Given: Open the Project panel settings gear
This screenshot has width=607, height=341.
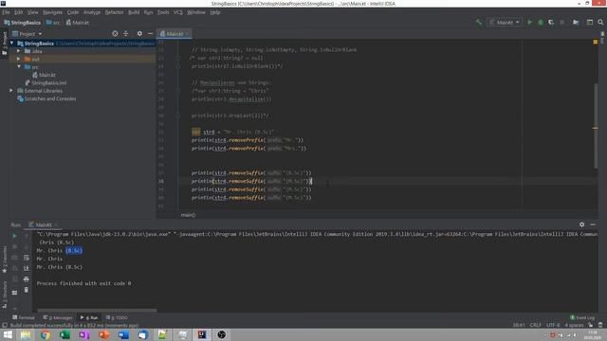Looking at the screenshot, I should pos(139,34).
